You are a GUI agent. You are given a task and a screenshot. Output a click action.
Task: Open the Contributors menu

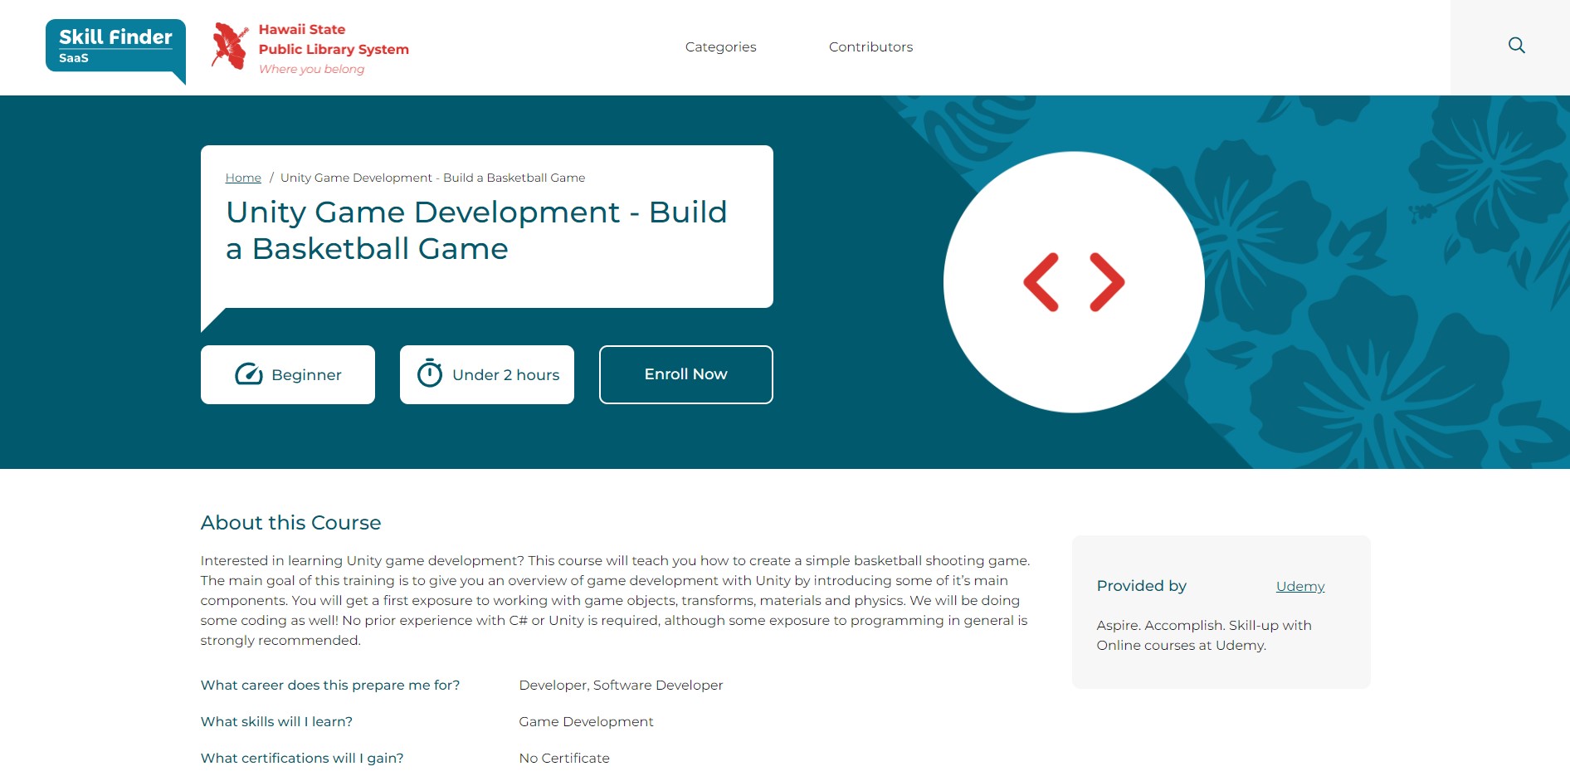[x=870, y=47]
